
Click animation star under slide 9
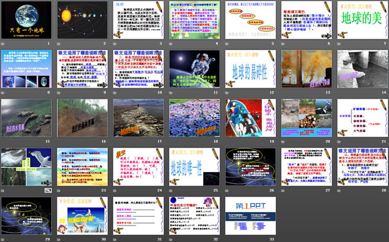(58, 92)
